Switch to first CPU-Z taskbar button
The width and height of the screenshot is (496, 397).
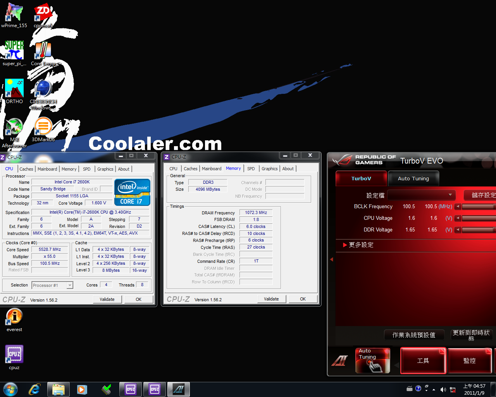131,389
